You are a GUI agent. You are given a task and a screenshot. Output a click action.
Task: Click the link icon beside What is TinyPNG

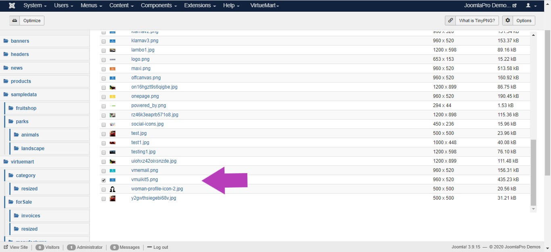[451, 21]
